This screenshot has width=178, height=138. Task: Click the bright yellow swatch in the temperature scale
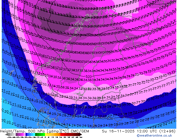(46, 134)
